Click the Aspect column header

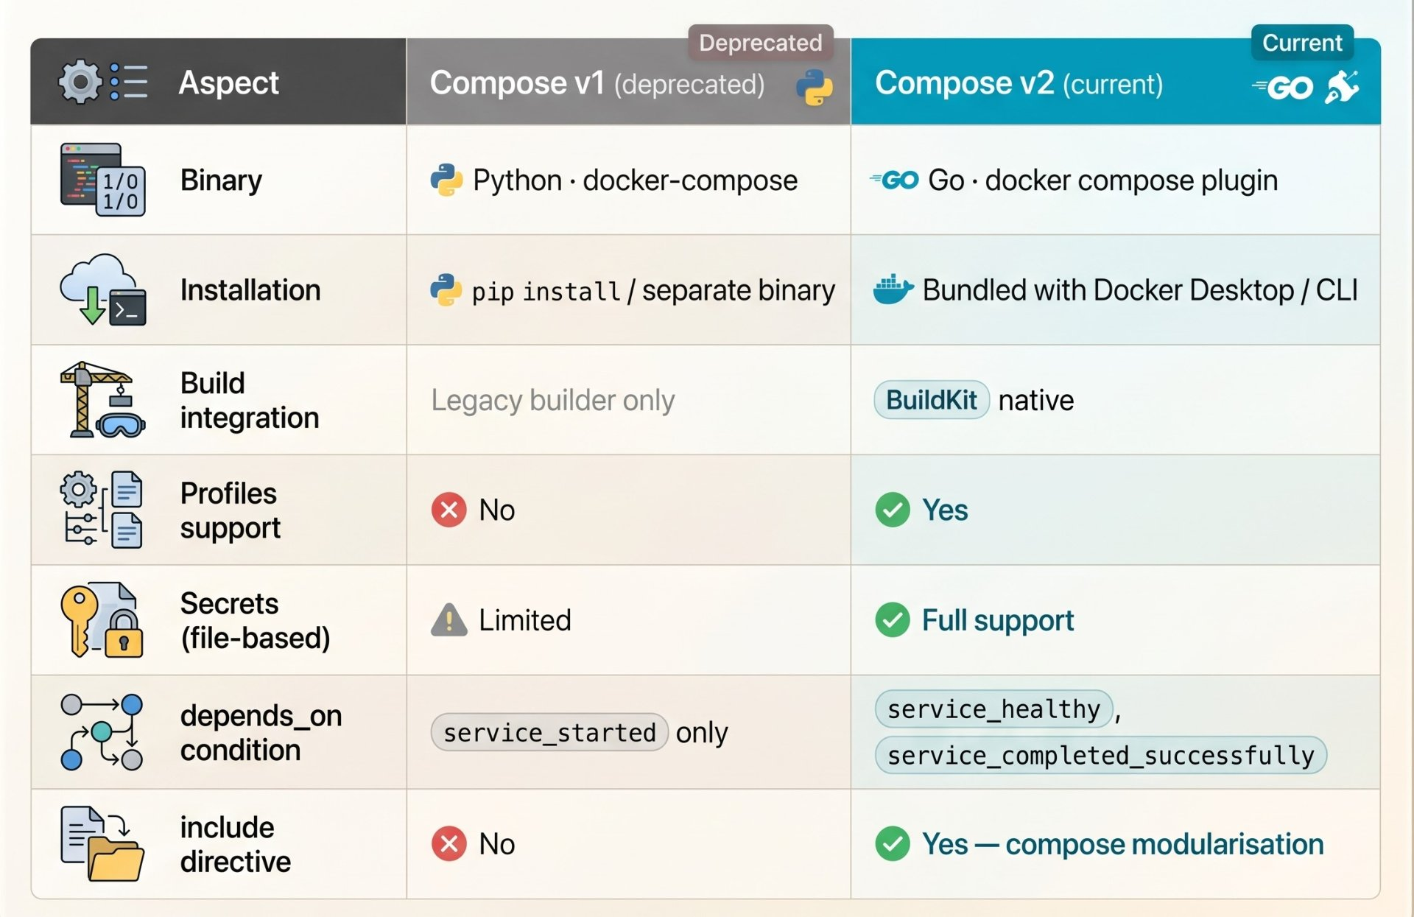(219, 82)
